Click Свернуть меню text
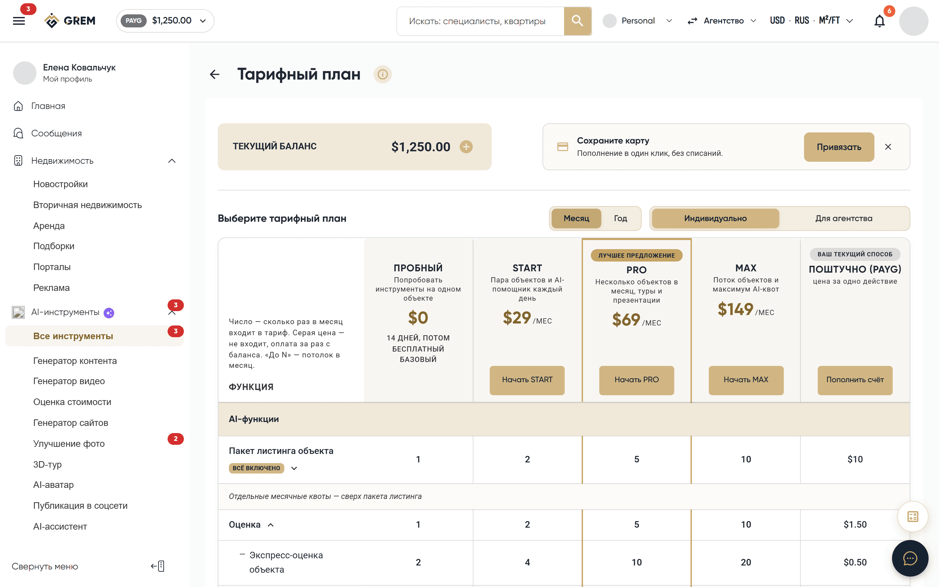This screenshot has width=939, height=587. [45, 566]
